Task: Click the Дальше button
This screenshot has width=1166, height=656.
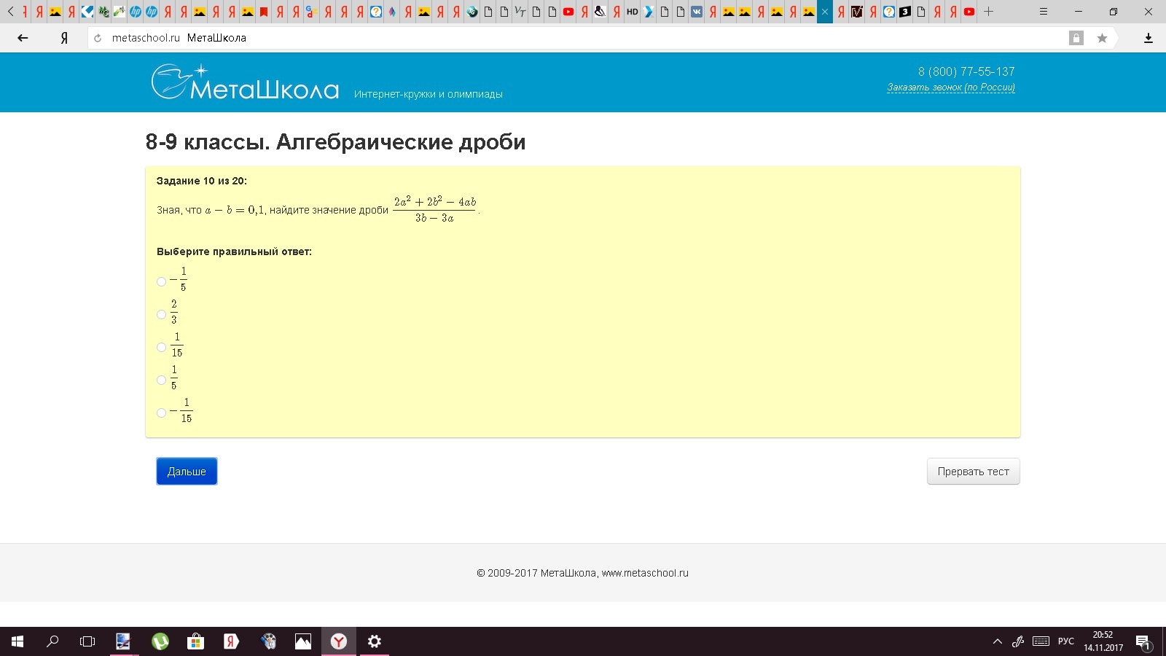Action: coord(187,472)
